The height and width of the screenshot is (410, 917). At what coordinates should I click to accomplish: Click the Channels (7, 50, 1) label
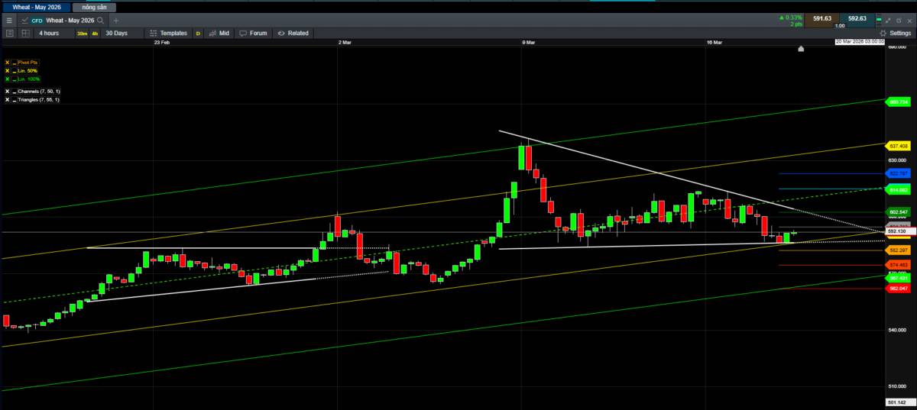click(39, 92)
